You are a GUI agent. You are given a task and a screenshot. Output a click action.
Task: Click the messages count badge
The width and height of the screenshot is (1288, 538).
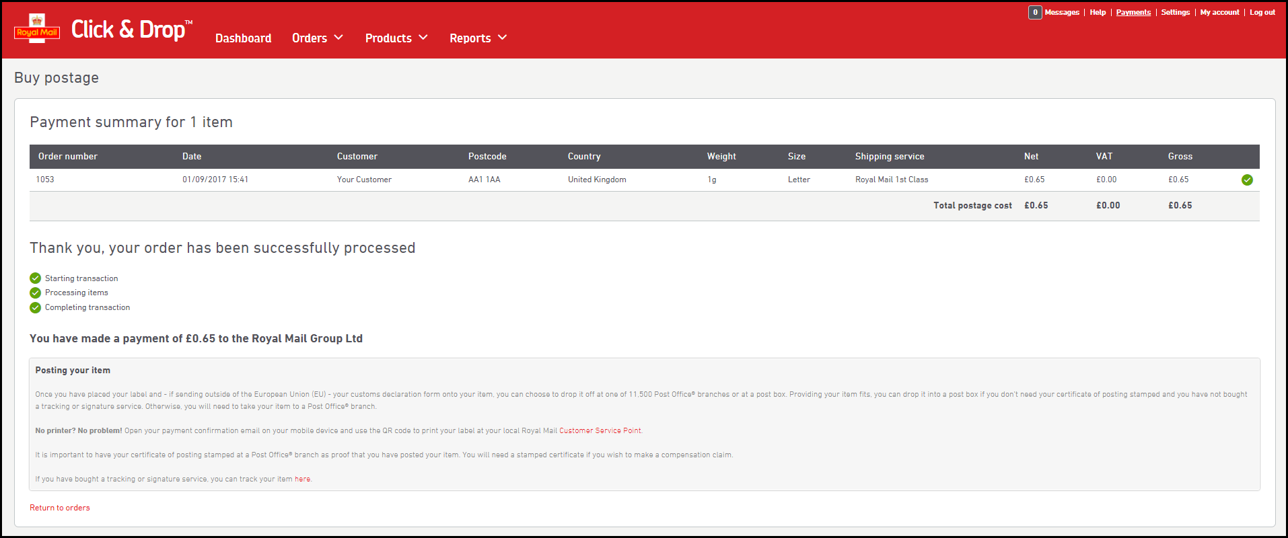(1035, 13)
